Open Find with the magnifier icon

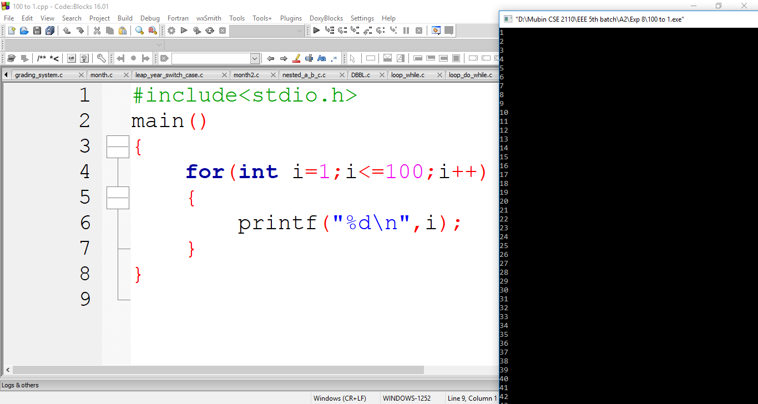click(139, 31)
